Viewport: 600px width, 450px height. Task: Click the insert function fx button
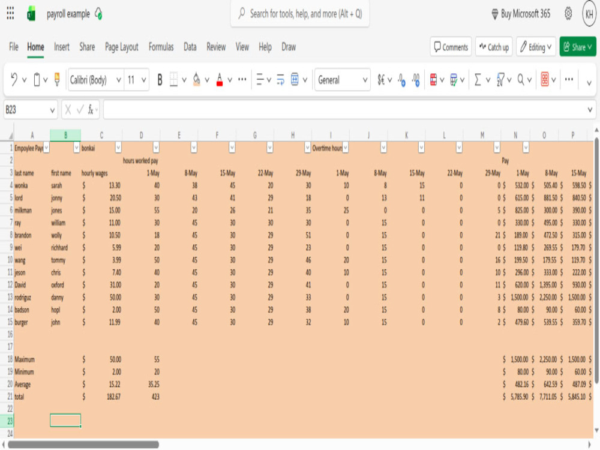click(91, 110)
